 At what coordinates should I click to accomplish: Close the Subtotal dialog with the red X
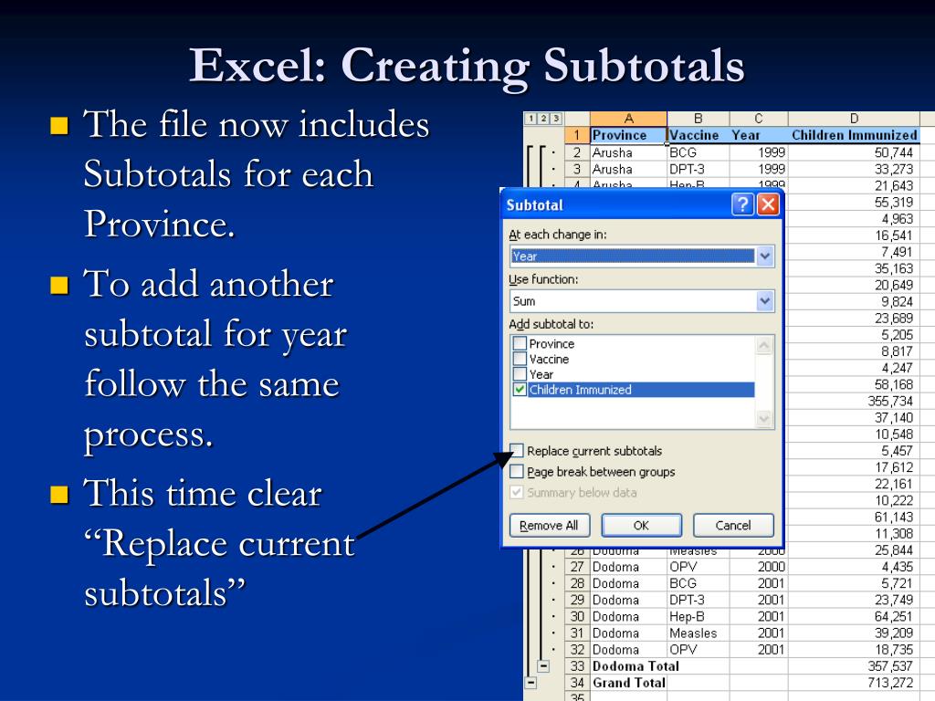[768, 204]
